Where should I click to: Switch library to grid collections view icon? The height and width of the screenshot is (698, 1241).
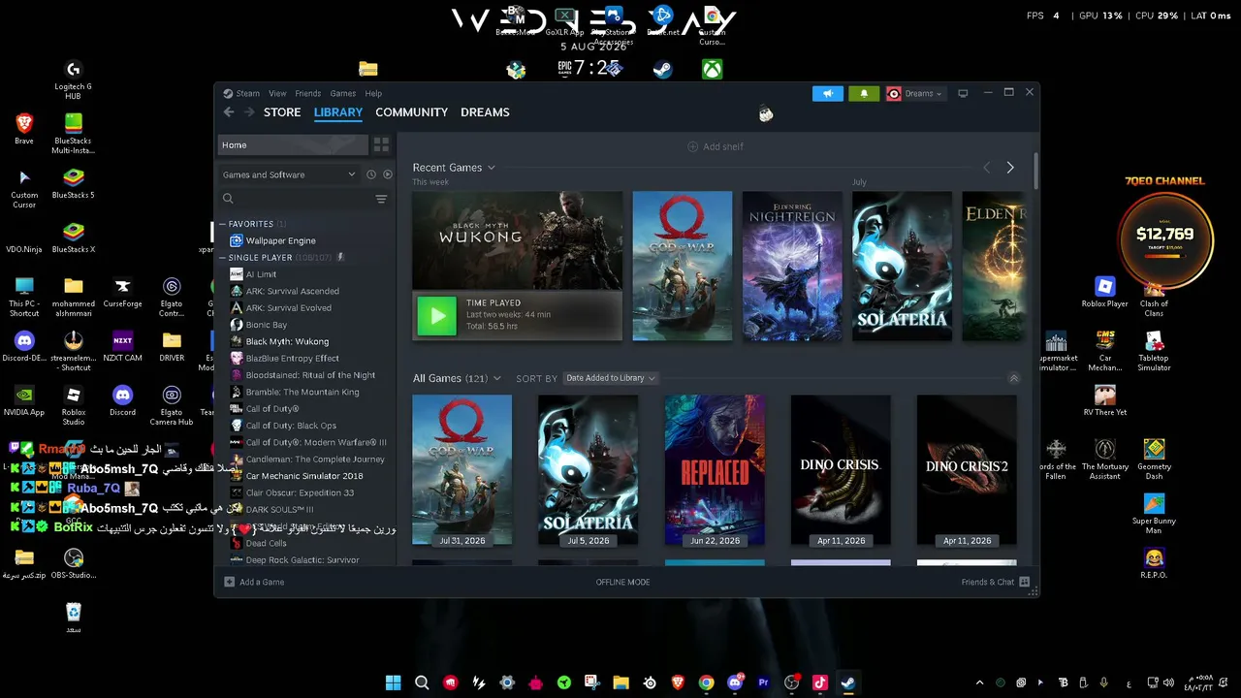[381, 144]
